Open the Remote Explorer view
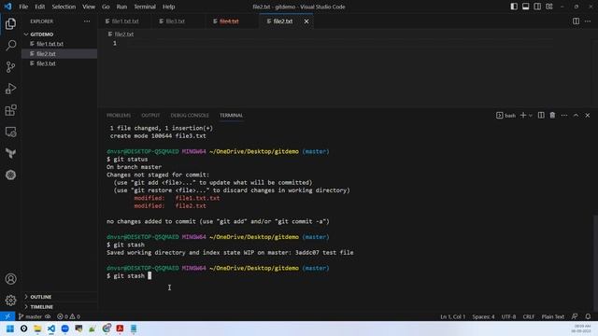The height and width of the screenshot is (336, 598). click(x=10, y=132)
